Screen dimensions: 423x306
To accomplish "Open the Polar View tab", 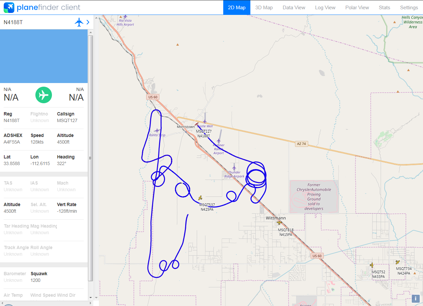I will click(x=357, y=7).
